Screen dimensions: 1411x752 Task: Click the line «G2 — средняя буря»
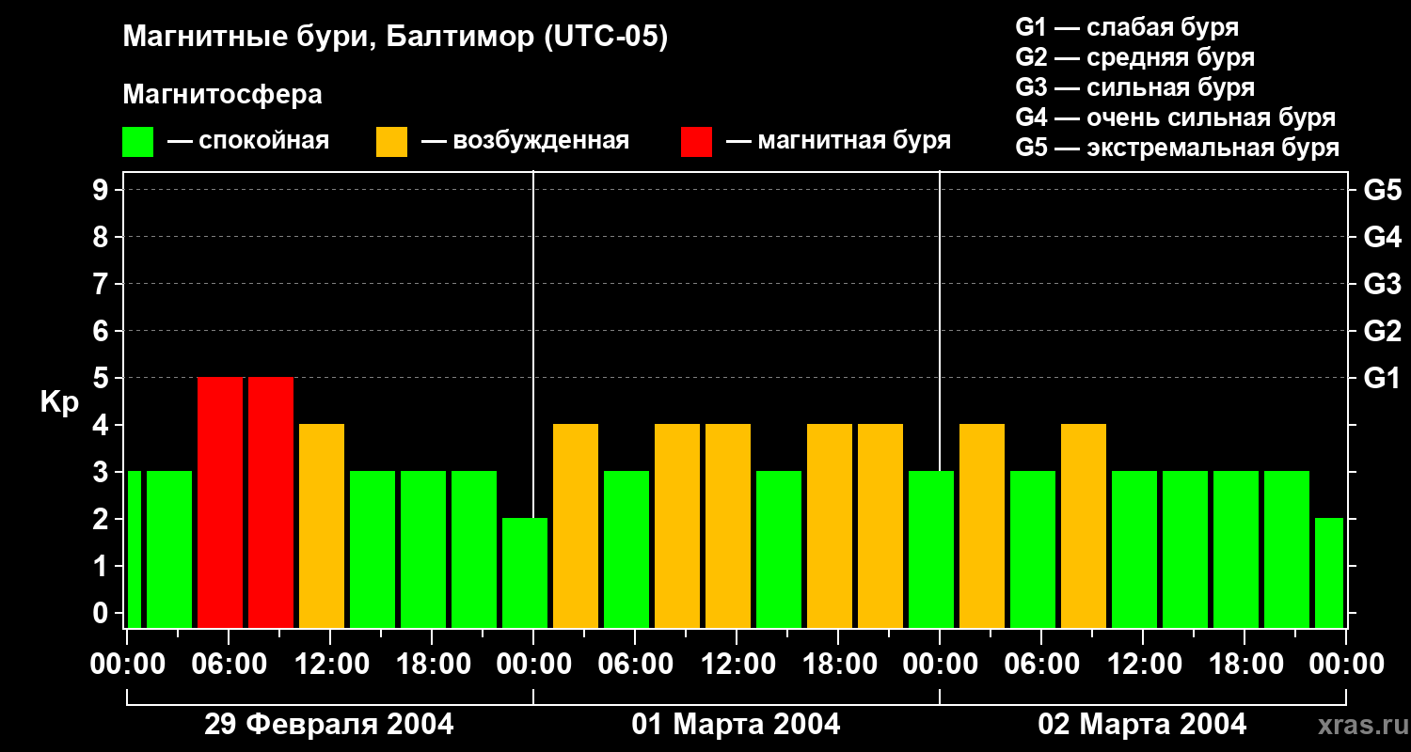point(1134,57)
